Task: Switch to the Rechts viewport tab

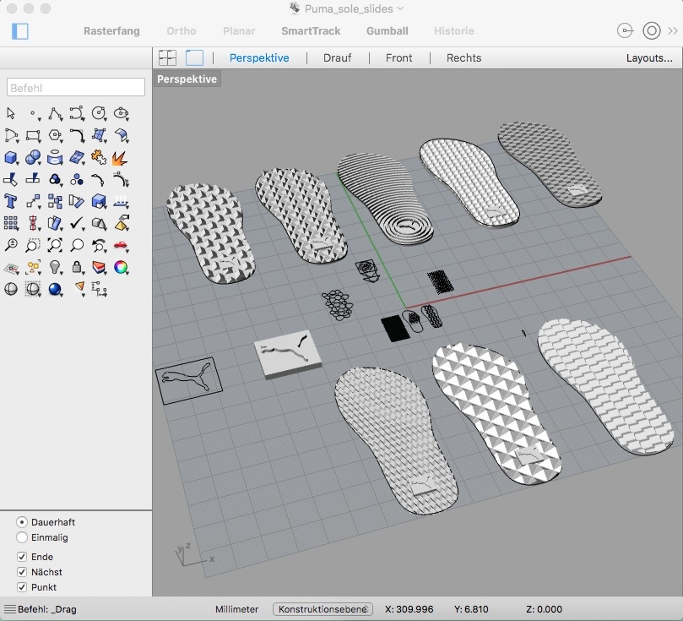Action: [x=463, y=58]
